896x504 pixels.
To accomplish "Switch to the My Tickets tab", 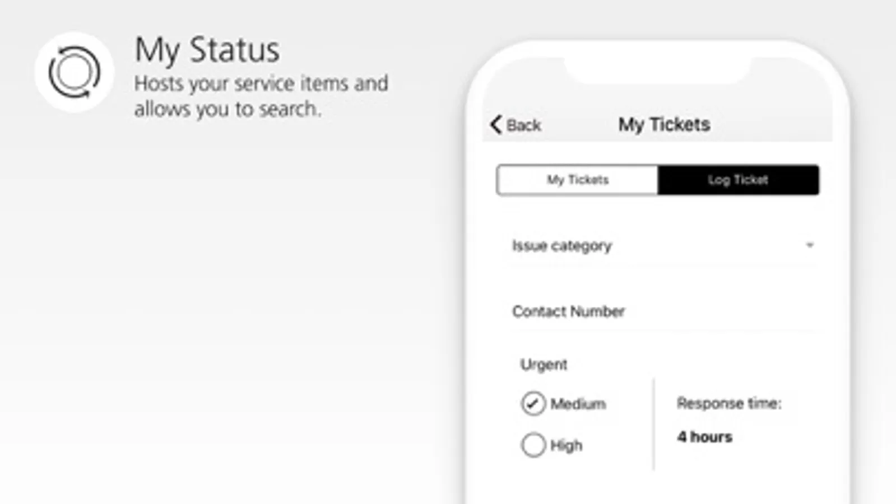I will 577,180.
